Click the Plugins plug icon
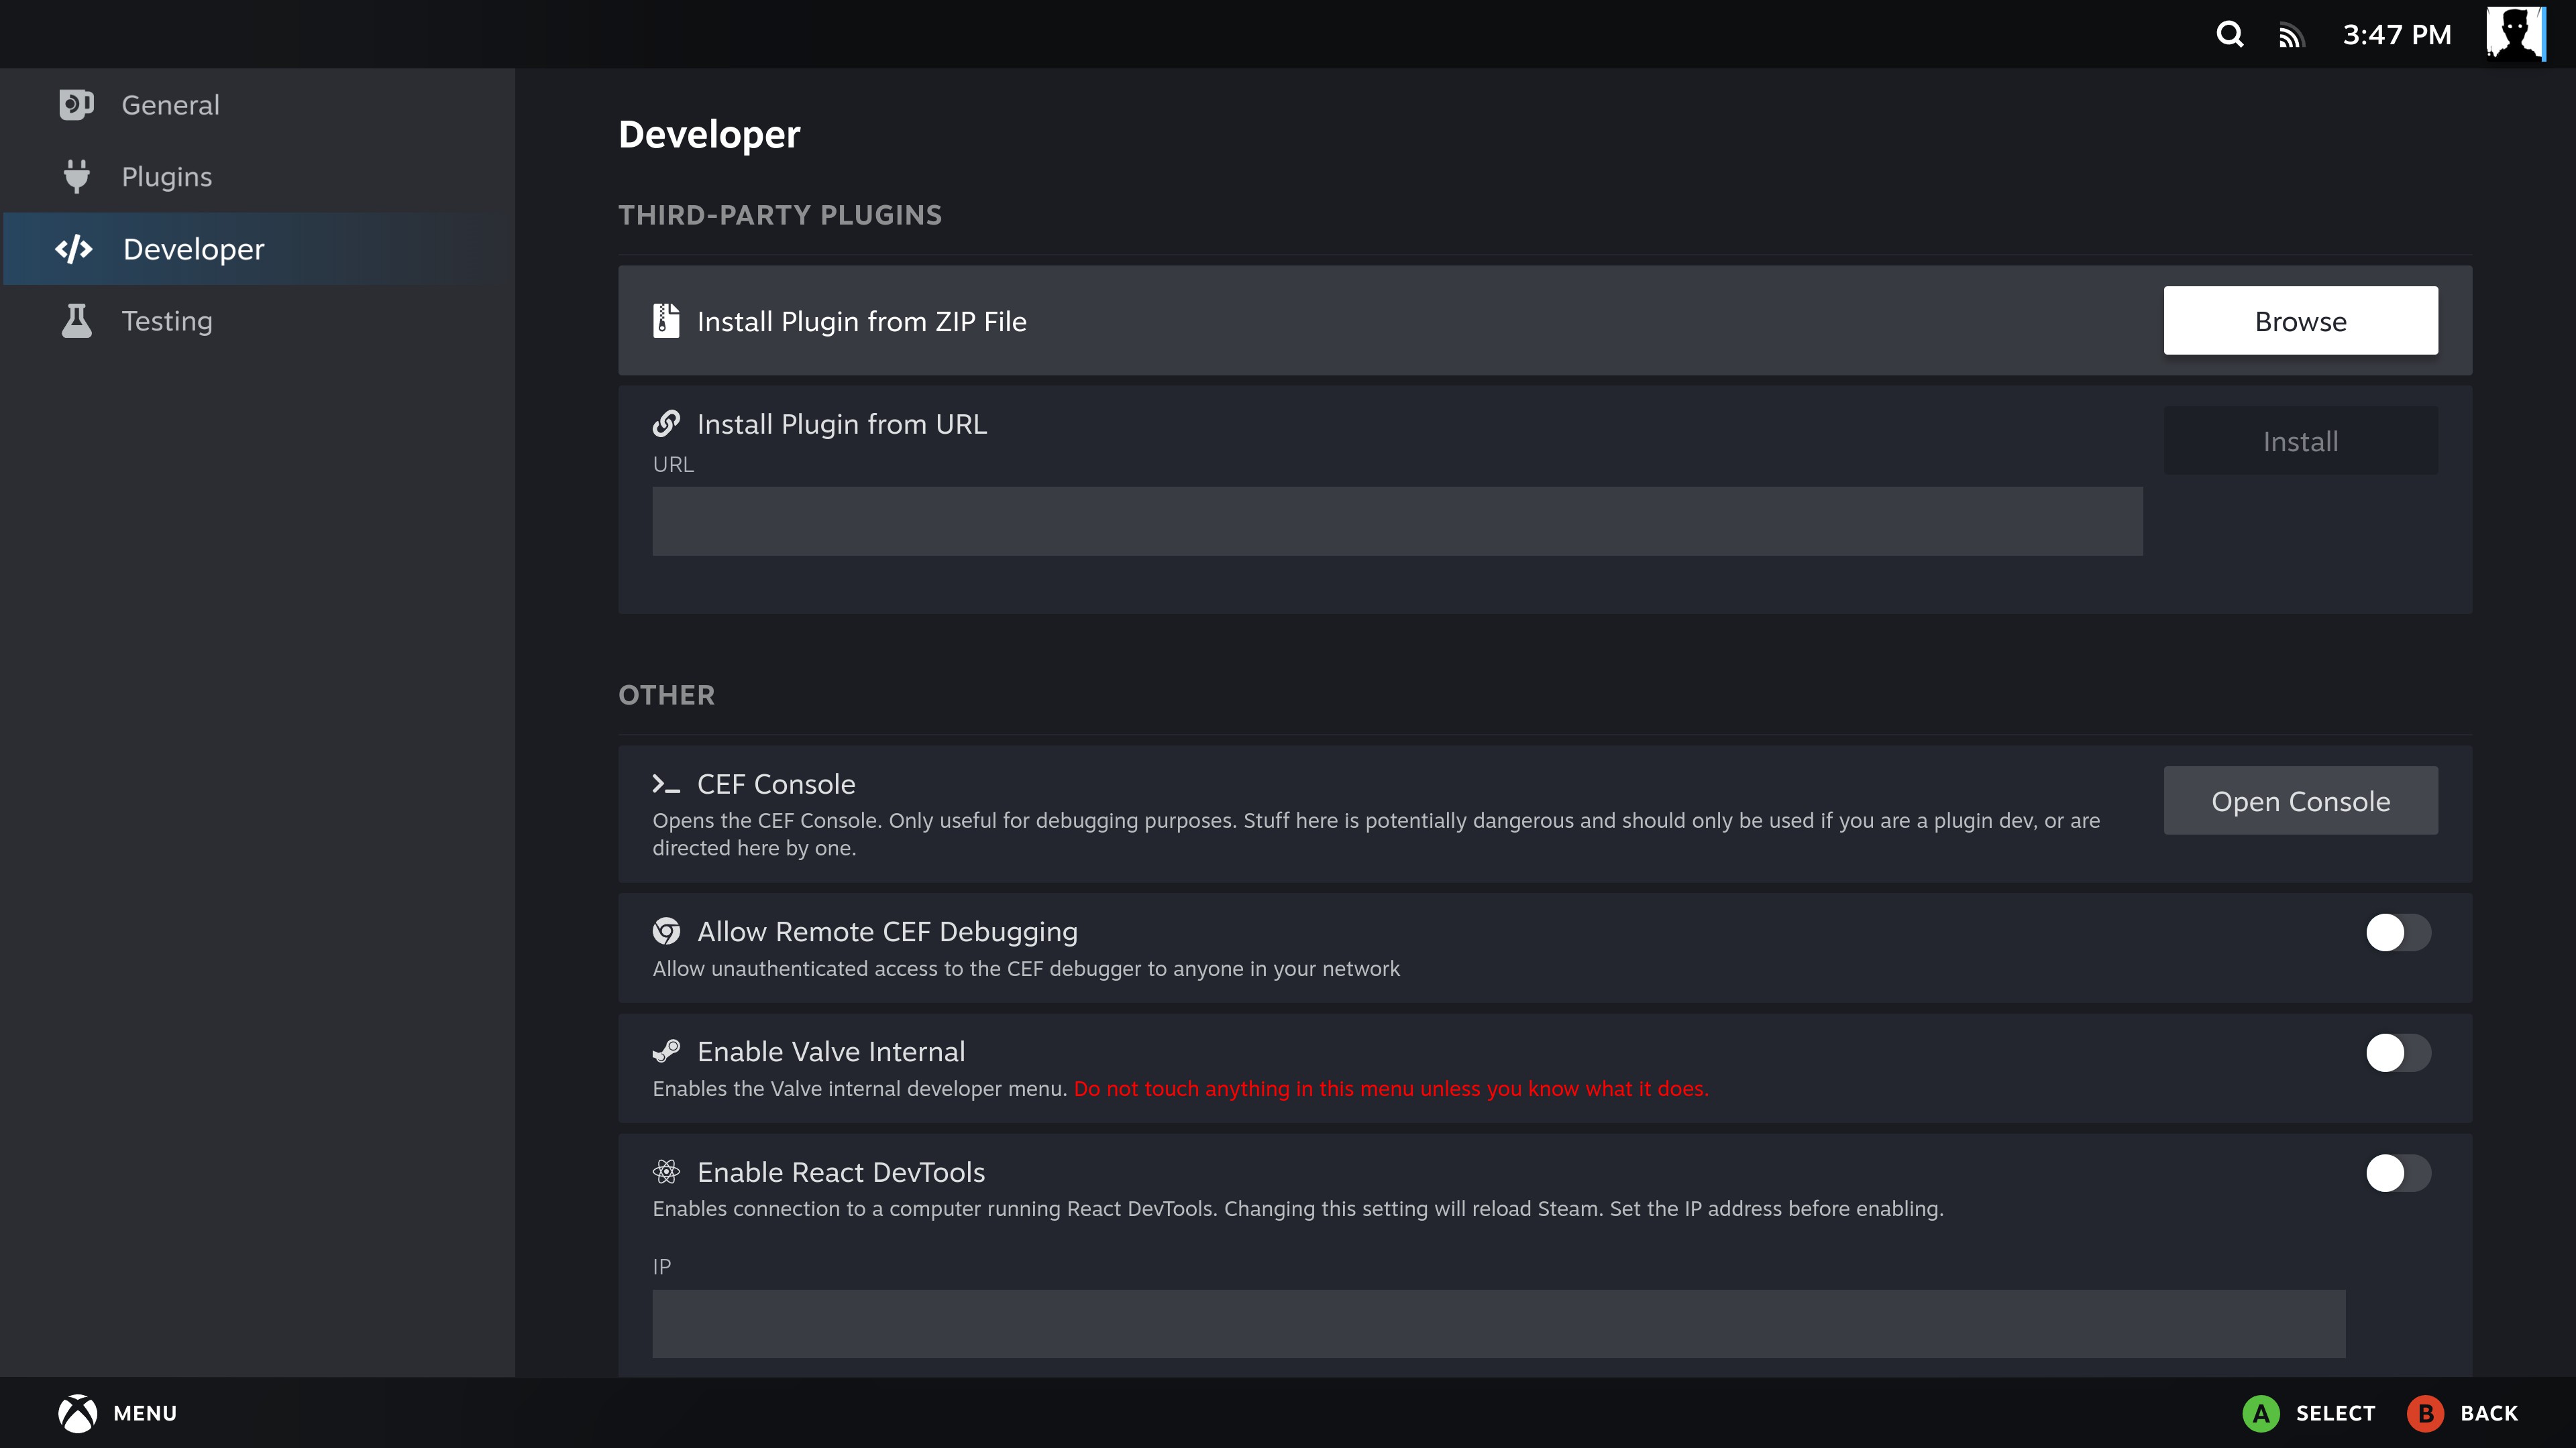 76,177
